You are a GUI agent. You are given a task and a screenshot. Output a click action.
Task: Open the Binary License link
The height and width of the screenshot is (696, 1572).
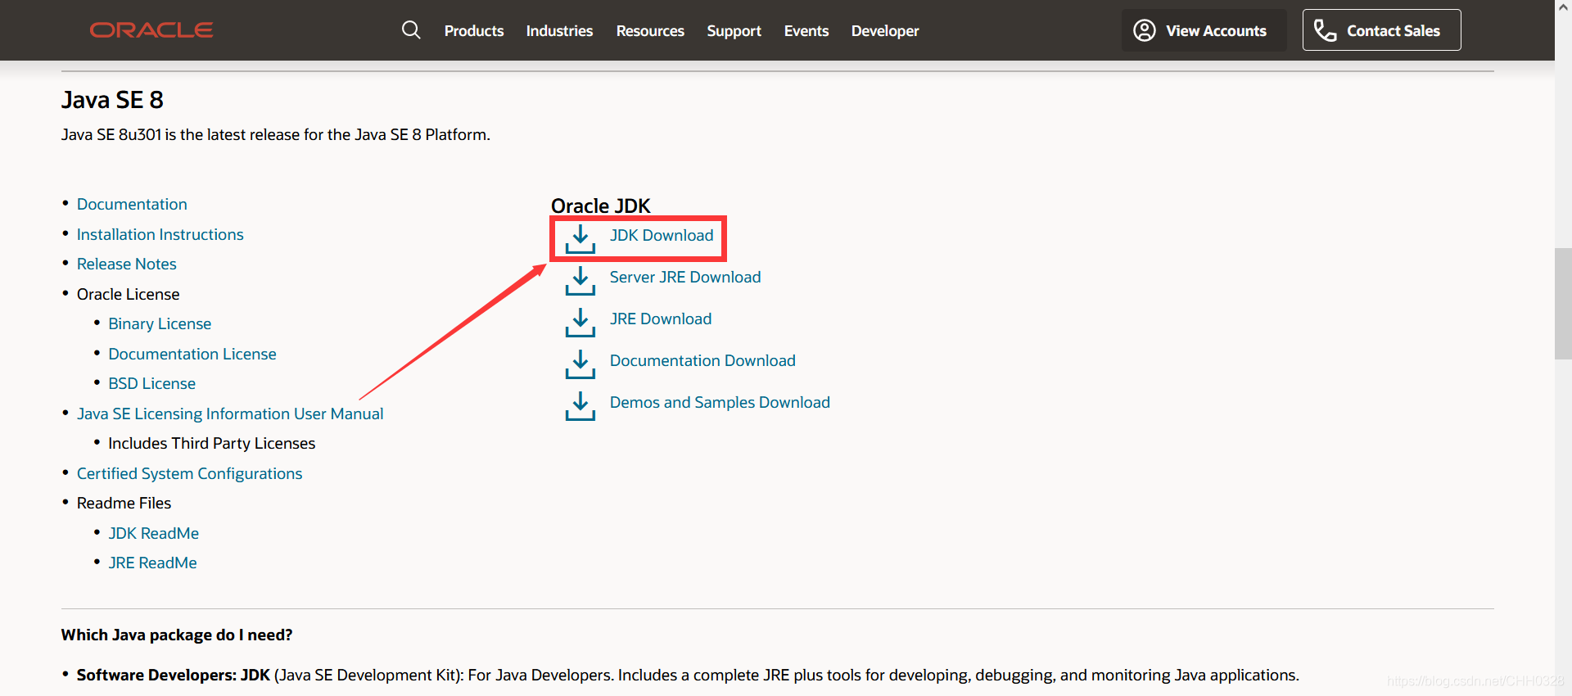tap(160, 323)
